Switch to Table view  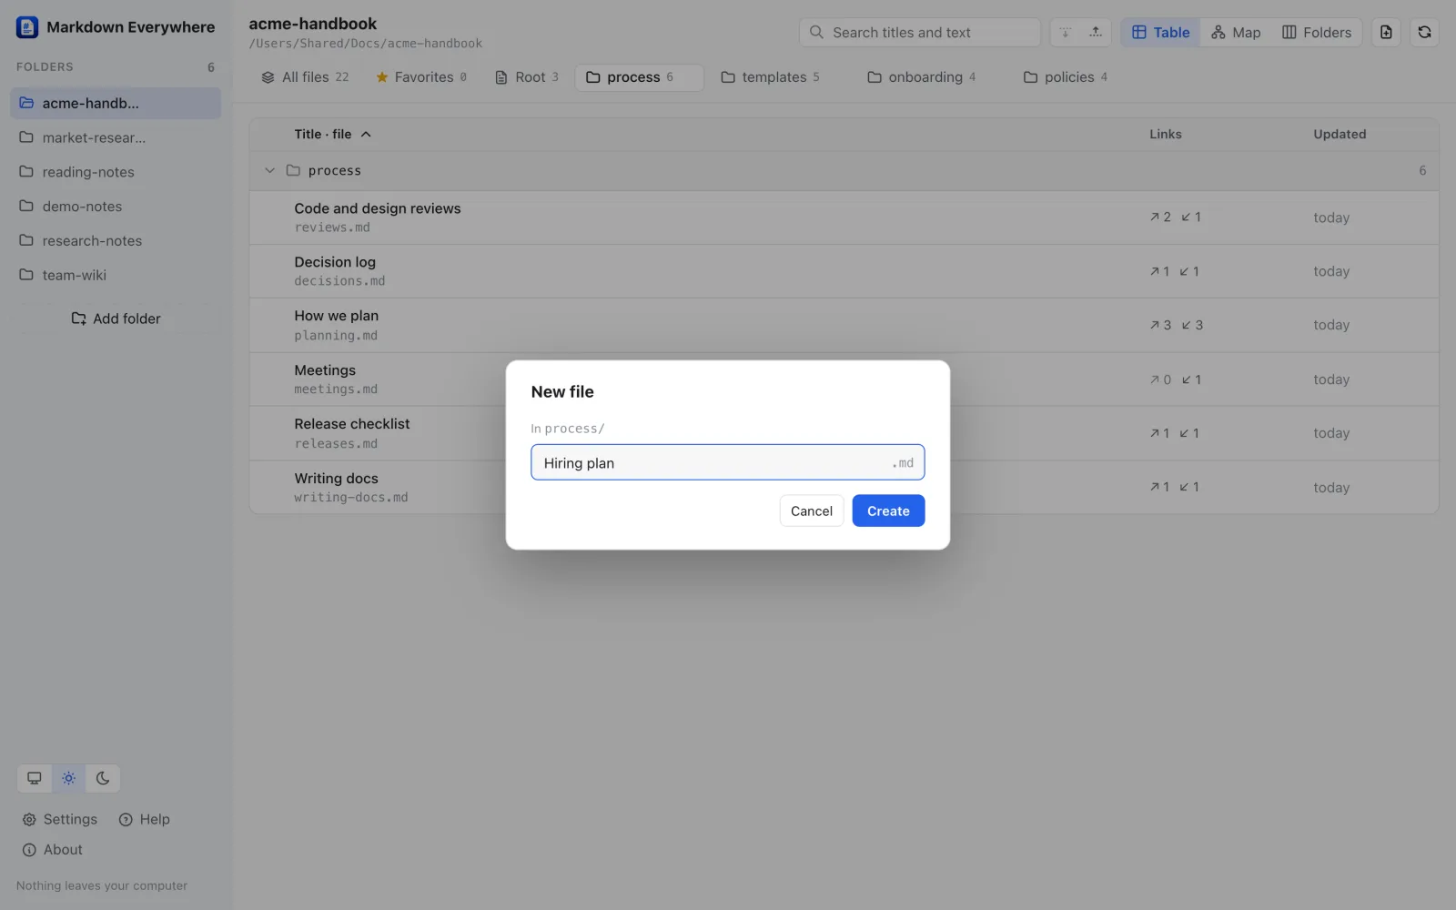[x=1160, y=33]
